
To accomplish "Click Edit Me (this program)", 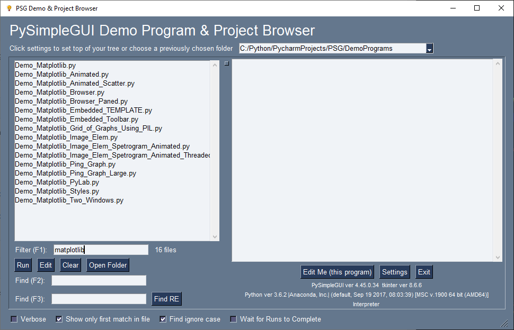I will point(337,271).
